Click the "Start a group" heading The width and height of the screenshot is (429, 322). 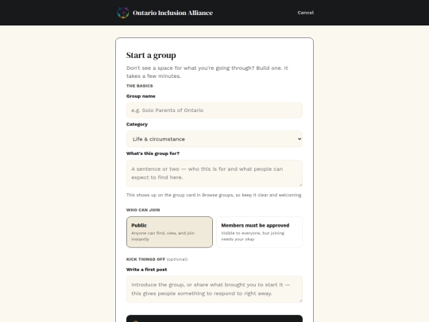[x=151, y=56]
